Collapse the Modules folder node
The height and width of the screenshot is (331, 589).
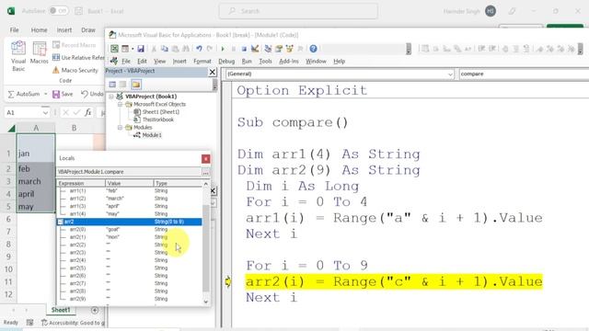pos(121,127)
